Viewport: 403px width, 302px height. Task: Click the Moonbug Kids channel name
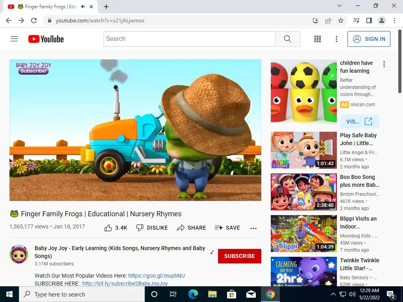tap(359, 236)
